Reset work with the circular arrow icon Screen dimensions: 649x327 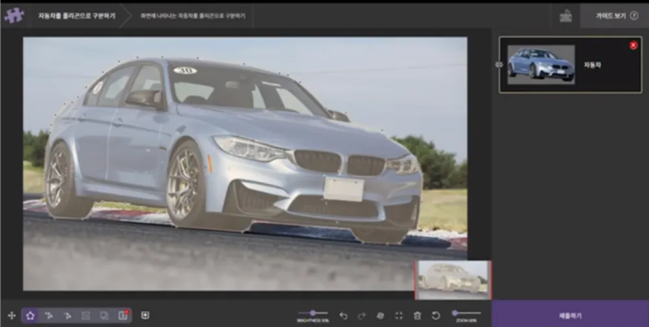436,315
